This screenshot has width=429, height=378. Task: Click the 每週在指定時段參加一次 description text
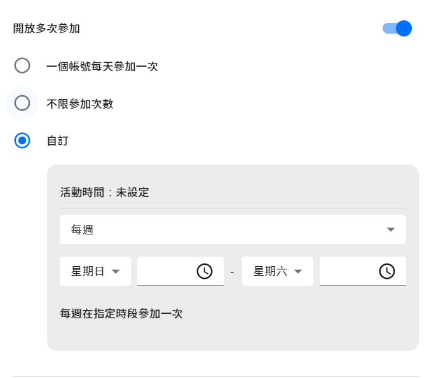(x=121, y=314)
